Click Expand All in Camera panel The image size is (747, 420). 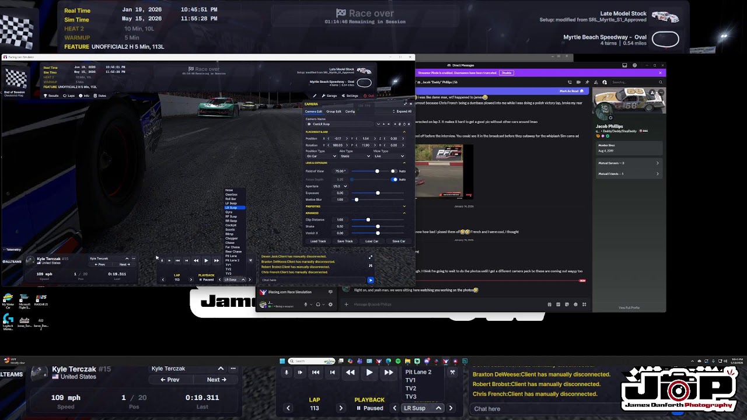(x=402, y=111)
